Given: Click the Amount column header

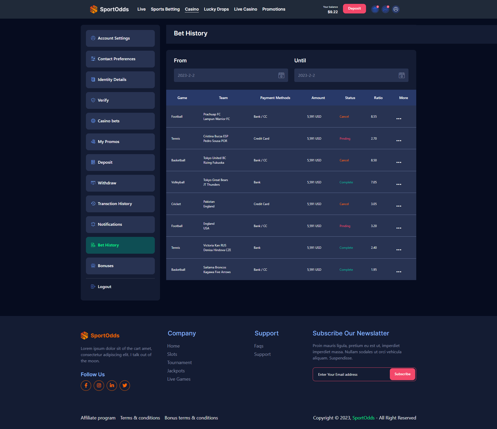Looking at the screenshot, I should [318, 98].
